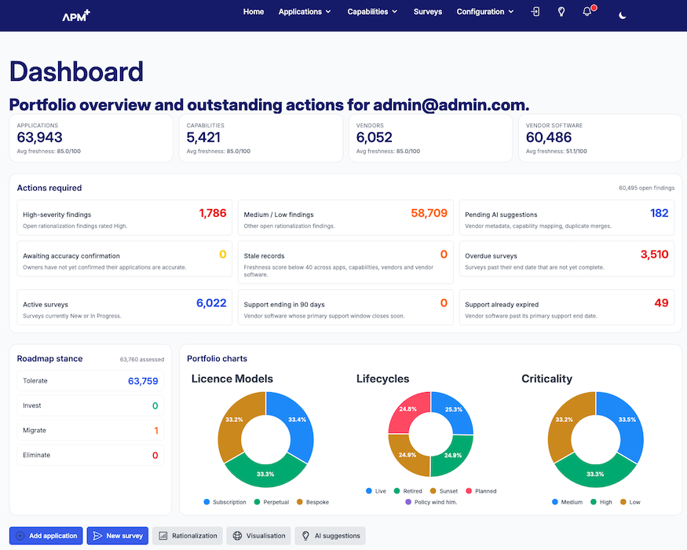The image size is (687, 550).
Task: Start a New survey
Action: 118,536
